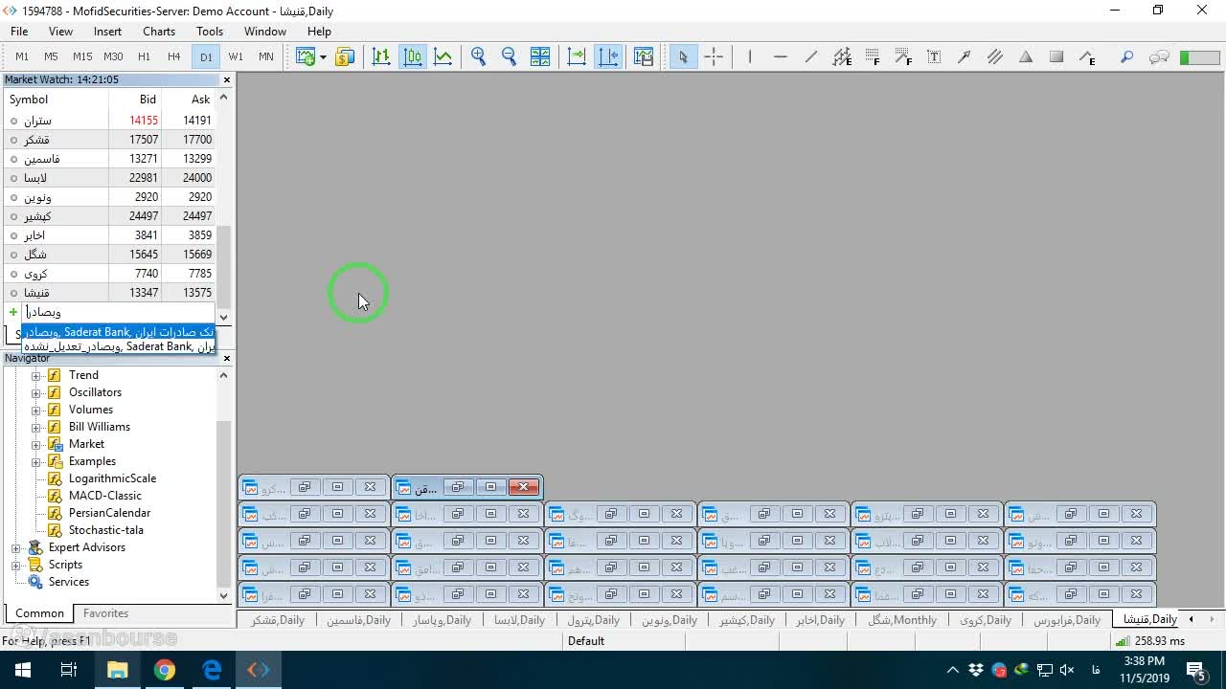Select the Horizontal Line drawing tool
1226x689 pixels.
coord(781,57)
